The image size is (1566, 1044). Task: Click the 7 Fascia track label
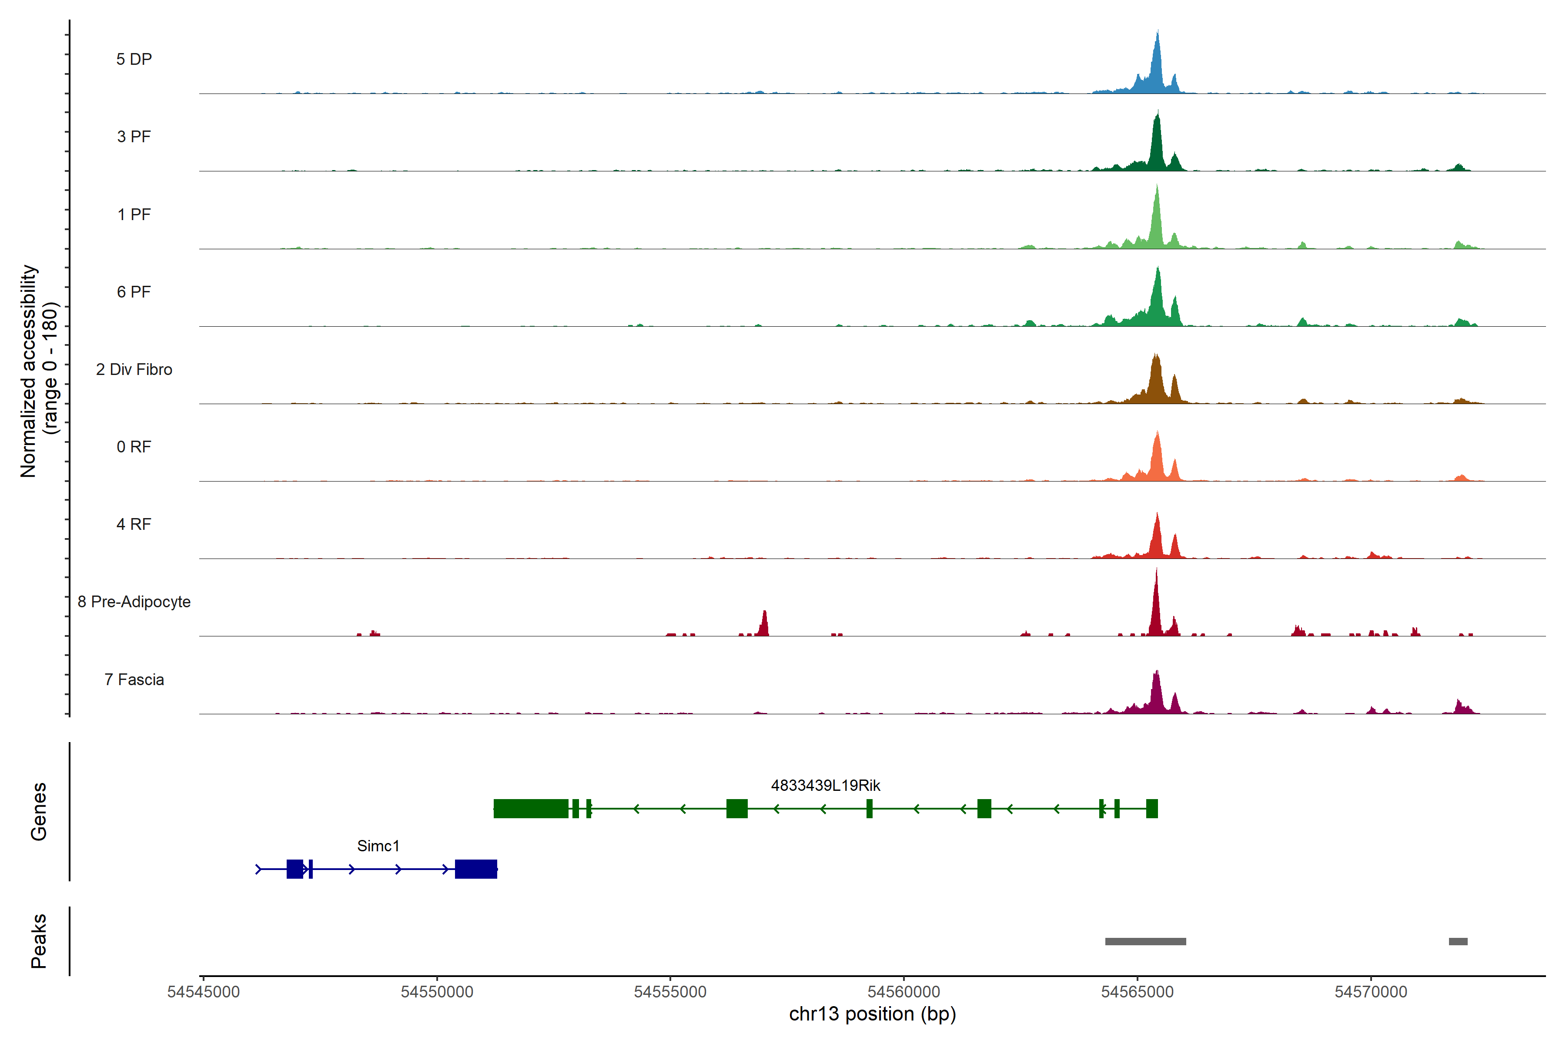pyautogui.click(x=134, y=679)
